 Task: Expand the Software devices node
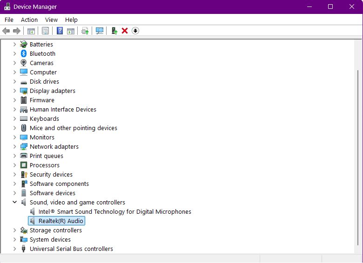tap(14, 193)
